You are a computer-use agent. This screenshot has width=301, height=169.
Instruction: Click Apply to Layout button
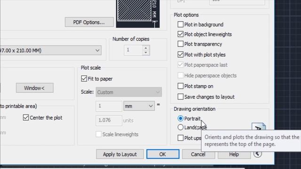pos(120,154)
